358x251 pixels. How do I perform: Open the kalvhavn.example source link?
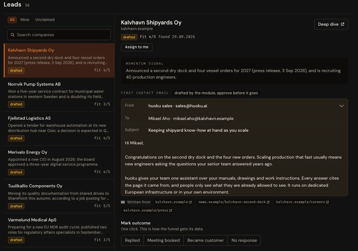coord(173,202)
